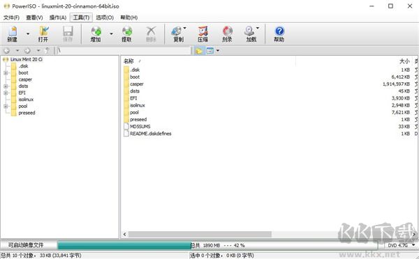Click PowerISO app icon in title bar
The width and height of the screenshot is (419, 259).
coord(6,6)
